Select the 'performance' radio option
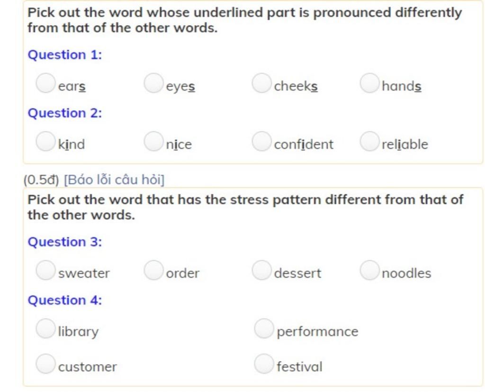485x392 pixels. [x=264, y=328]
